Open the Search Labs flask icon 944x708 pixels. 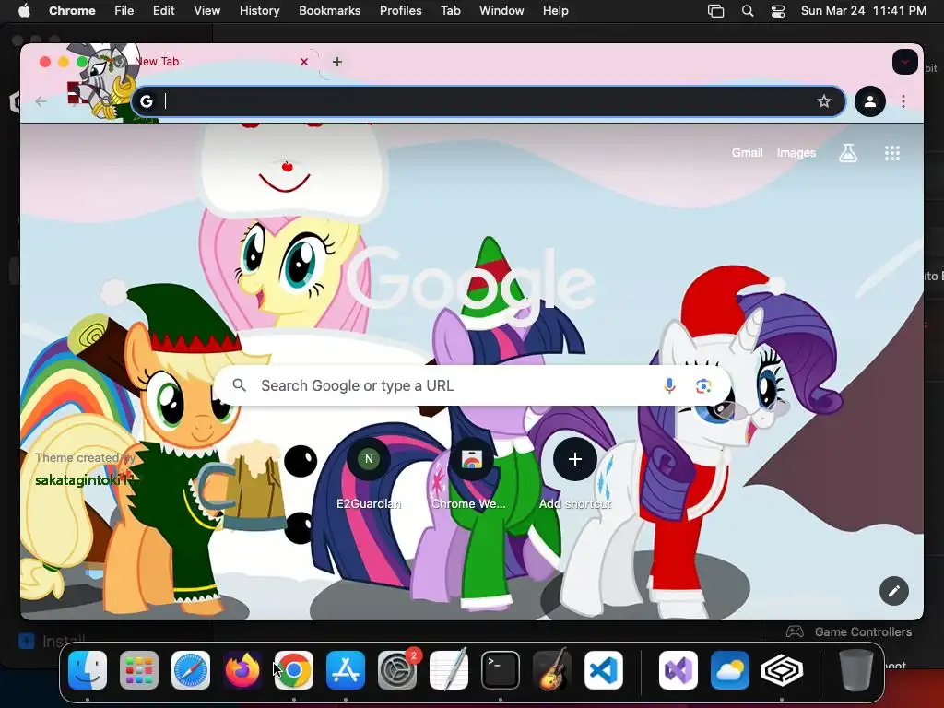[x=848, y=153]
